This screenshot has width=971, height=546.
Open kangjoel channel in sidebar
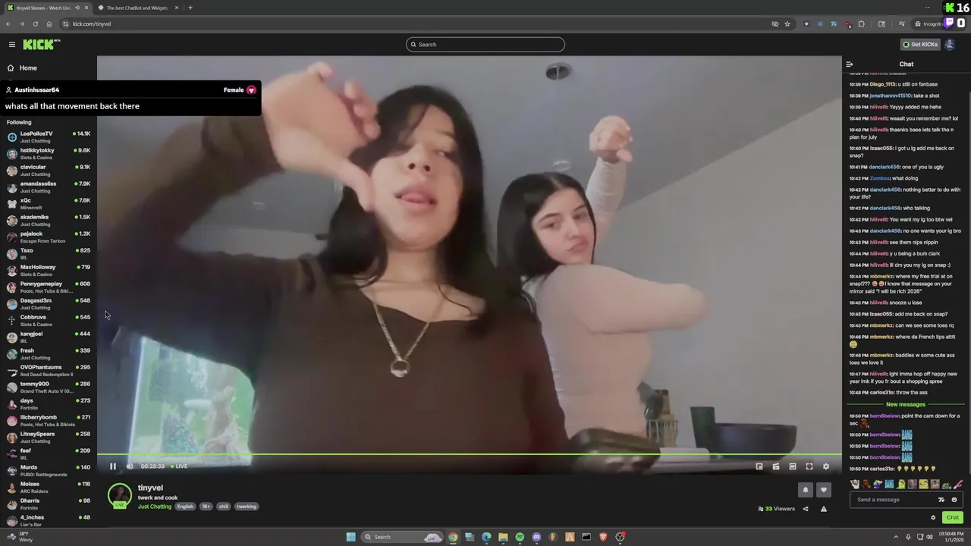pyautogui.click(x=48, y=337)
